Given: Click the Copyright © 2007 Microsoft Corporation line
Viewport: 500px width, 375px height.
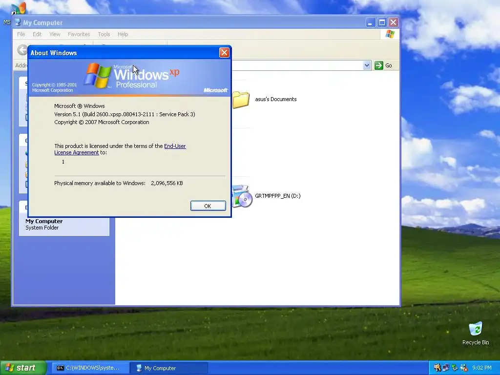Looking at the screenshot, I should click(102, 122).
